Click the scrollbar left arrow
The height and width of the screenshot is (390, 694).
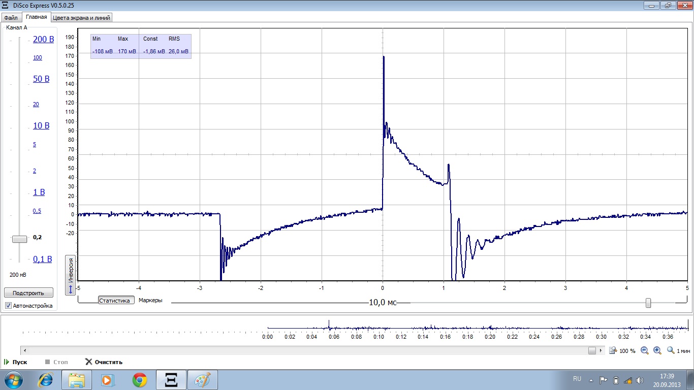coord(25,350)
